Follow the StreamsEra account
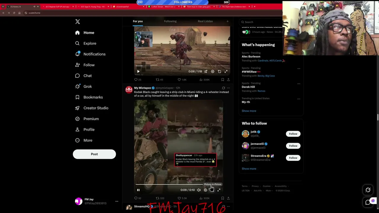Viewport: 379px width, 213px height. tap(293, 158)
